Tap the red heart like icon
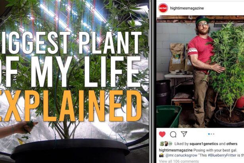The height and width of the screenshot is (163, 244). pyautogui.click(x=162, y=134)
